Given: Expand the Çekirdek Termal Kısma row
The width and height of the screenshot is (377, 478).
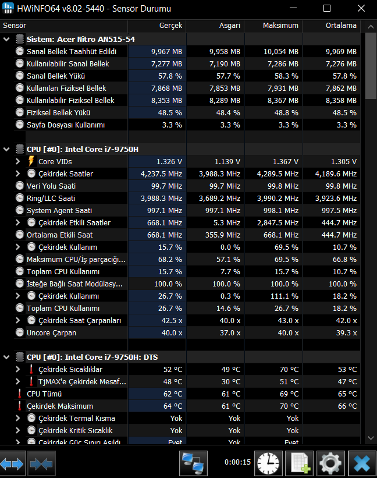Looking at the screenshot, I should pyautogui.click(x=18, y=418).
